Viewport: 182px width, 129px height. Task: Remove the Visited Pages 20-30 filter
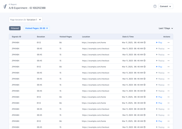pos(47,28)
